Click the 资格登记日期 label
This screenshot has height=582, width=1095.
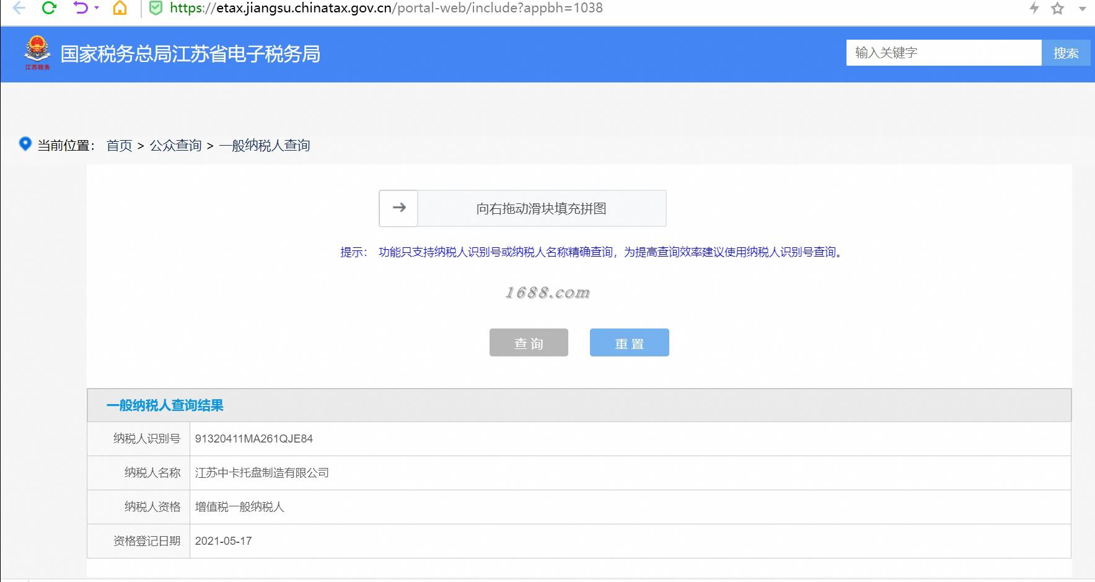(x=147, y=541)
